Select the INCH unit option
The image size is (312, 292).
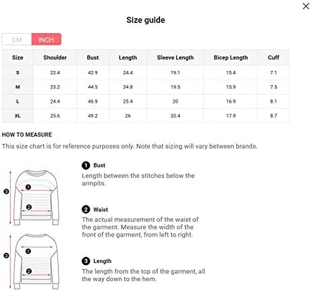(46, 39)
